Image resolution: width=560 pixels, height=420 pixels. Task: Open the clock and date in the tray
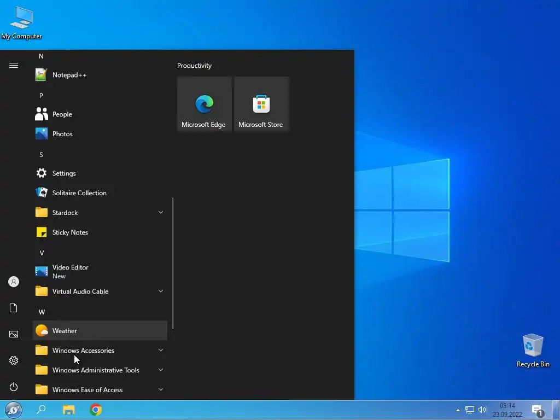pos(507,410)
